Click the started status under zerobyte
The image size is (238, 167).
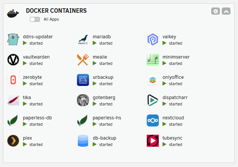pos(36,84)
